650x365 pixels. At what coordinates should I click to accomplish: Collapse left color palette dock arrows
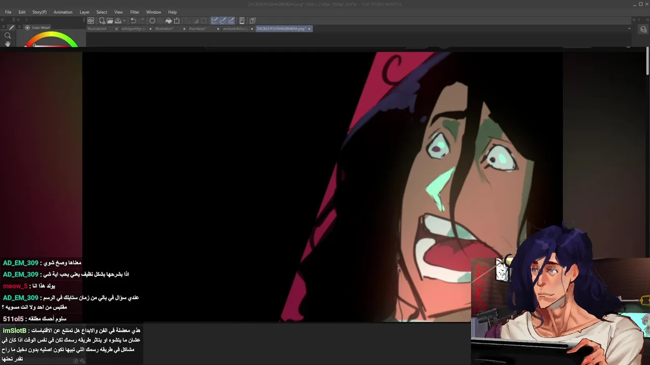click(18, 20)
